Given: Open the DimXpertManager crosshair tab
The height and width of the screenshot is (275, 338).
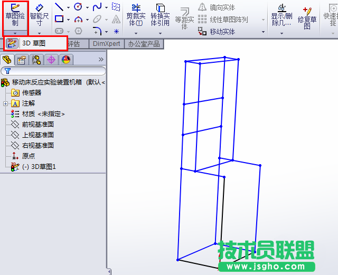Looking at the screenshot, I should 51,60.
